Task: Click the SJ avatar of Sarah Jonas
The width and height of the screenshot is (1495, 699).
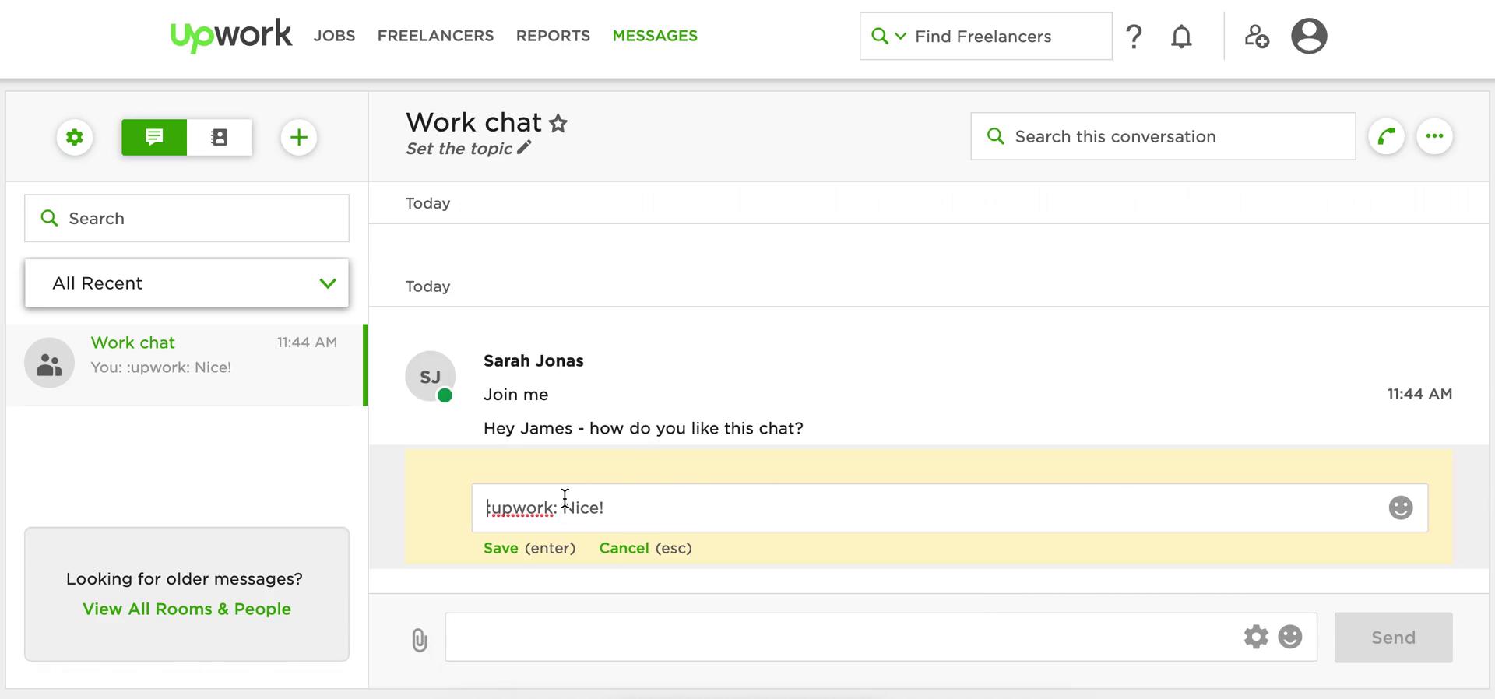Action: click(x=431, y=376)
